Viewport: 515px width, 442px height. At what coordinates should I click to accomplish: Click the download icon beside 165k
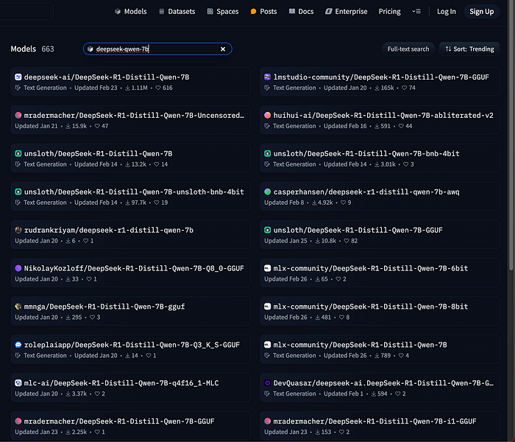377,88
